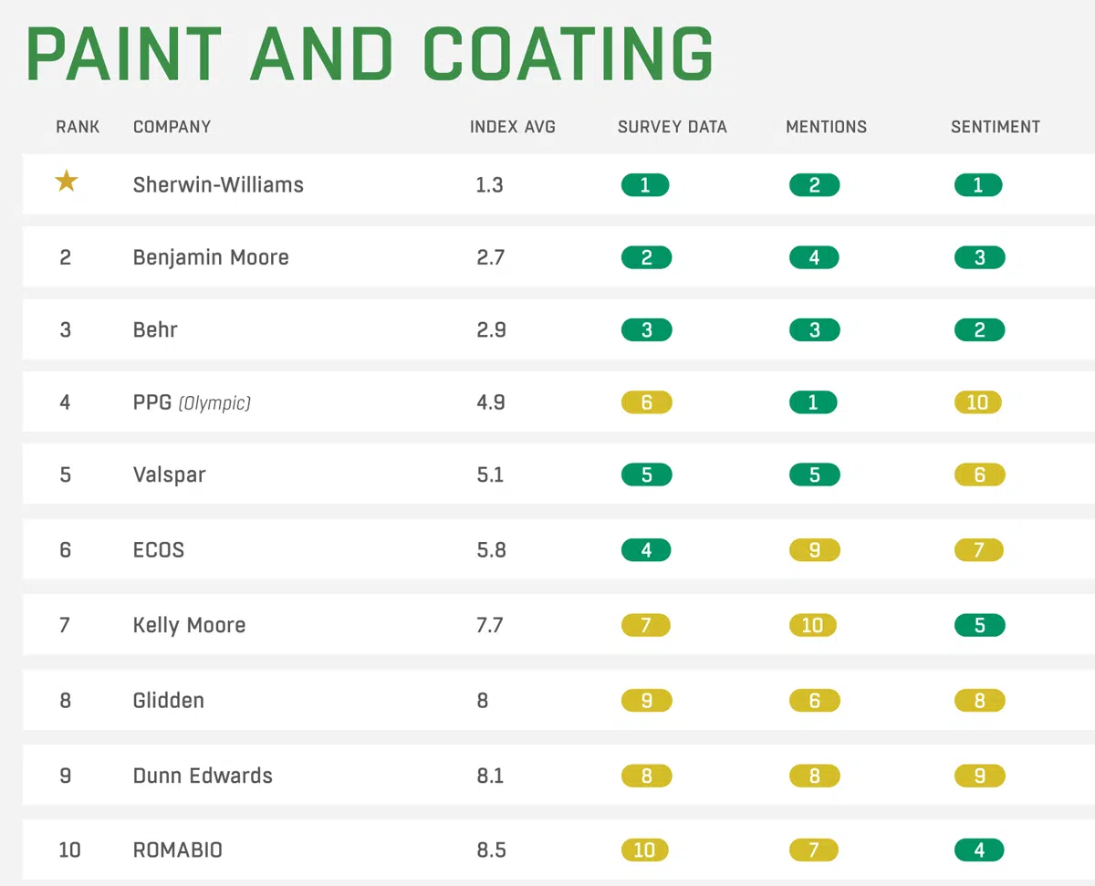Click Glidden index average 8
The width and height of the screenshot is (1095, 886).
point(482,701)
